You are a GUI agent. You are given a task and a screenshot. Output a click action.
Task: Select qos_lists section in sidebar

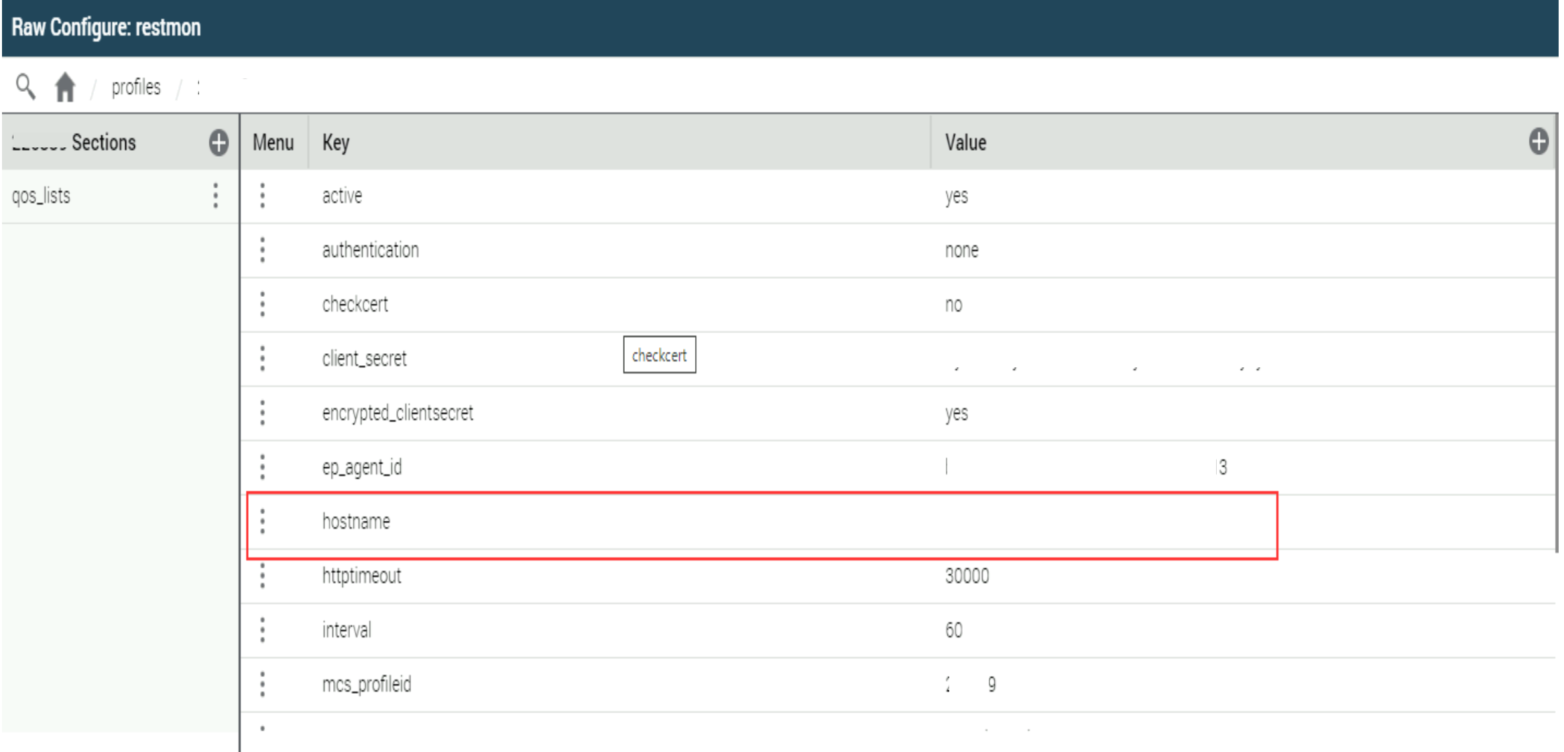click(x=42, y=196)
